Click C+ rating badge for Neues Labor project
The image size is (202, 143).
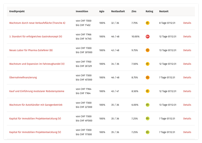(147, 50)
